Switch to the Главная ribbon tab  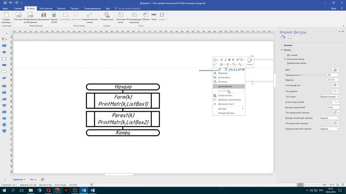pyautogui.click(x=18, y=9)
